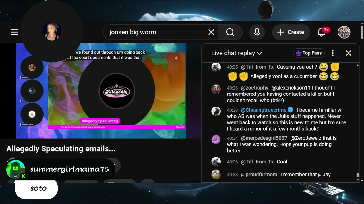This screenshot has height=204, width=364.
Task: Click the large round streamer avatar overlay
Action: click(52, 31)
